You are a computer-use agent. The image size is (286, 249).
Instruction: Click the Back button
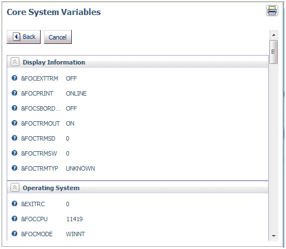(x=23, y=37)
